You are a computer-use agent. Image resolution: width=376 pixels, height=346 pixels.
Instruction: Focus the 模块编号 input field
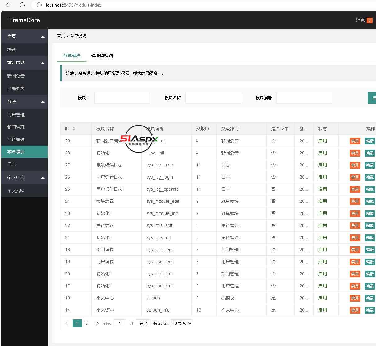[304, 98]
